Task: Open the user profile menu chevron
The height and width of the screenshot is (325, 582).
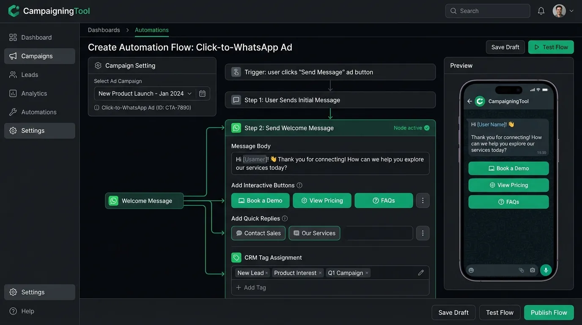Action: pos(571,11)
